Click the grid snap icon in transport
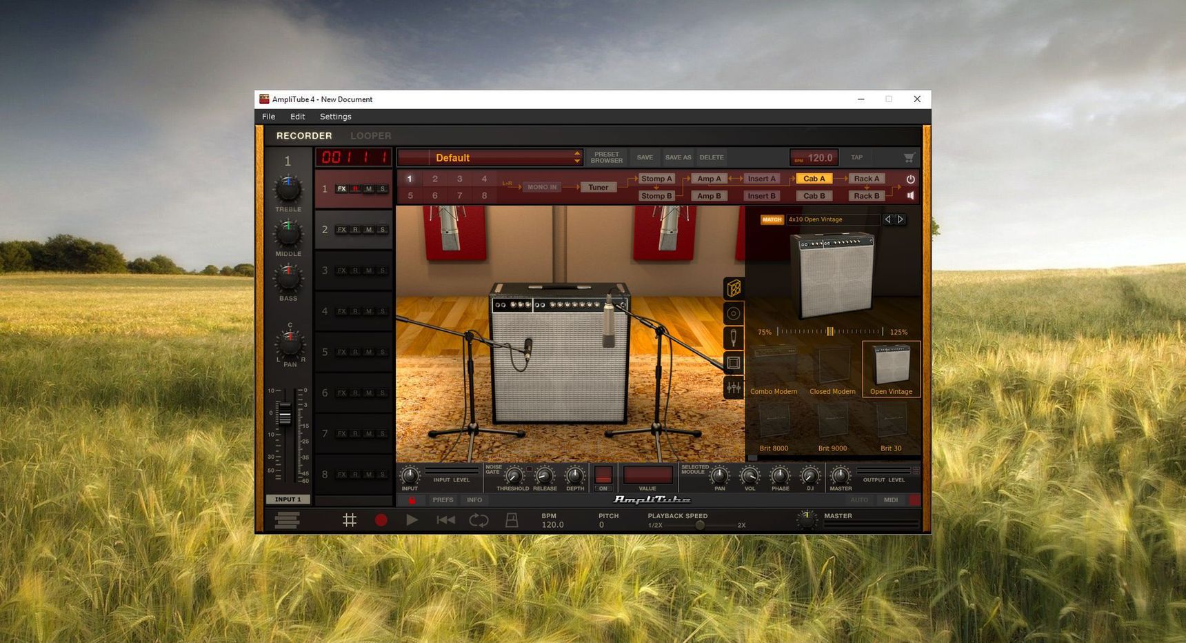 pyautogui.click(x=350, y=520)
